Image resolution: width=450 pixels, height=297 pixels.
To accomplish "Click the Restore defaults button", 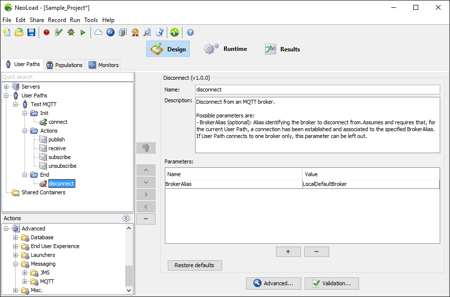I will pos(195,265).
